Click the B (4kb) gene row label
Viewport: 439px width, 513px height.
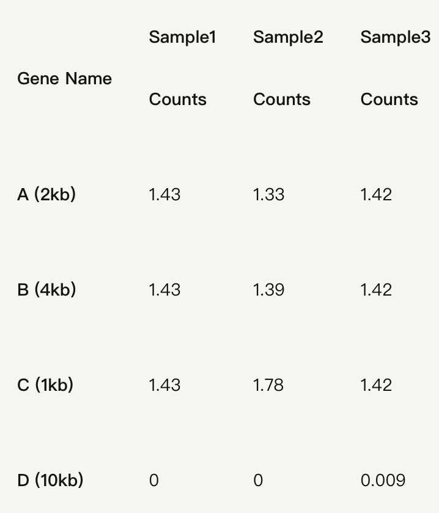click(x=46, y=289)
